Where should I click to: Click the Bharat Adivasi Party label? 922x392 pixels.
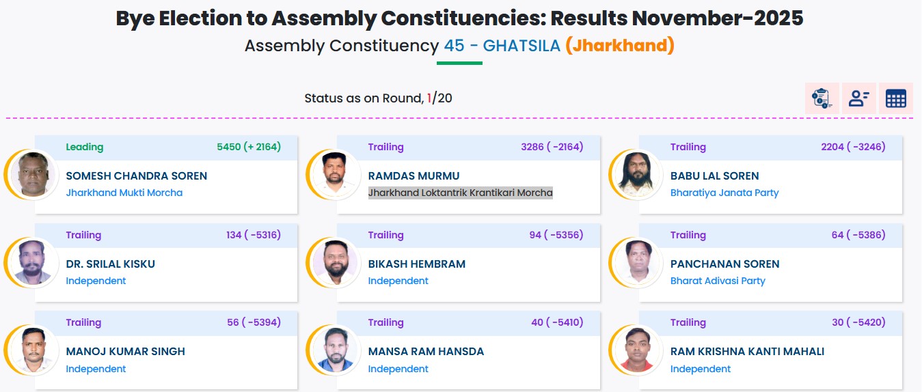(x=718, y=281)
